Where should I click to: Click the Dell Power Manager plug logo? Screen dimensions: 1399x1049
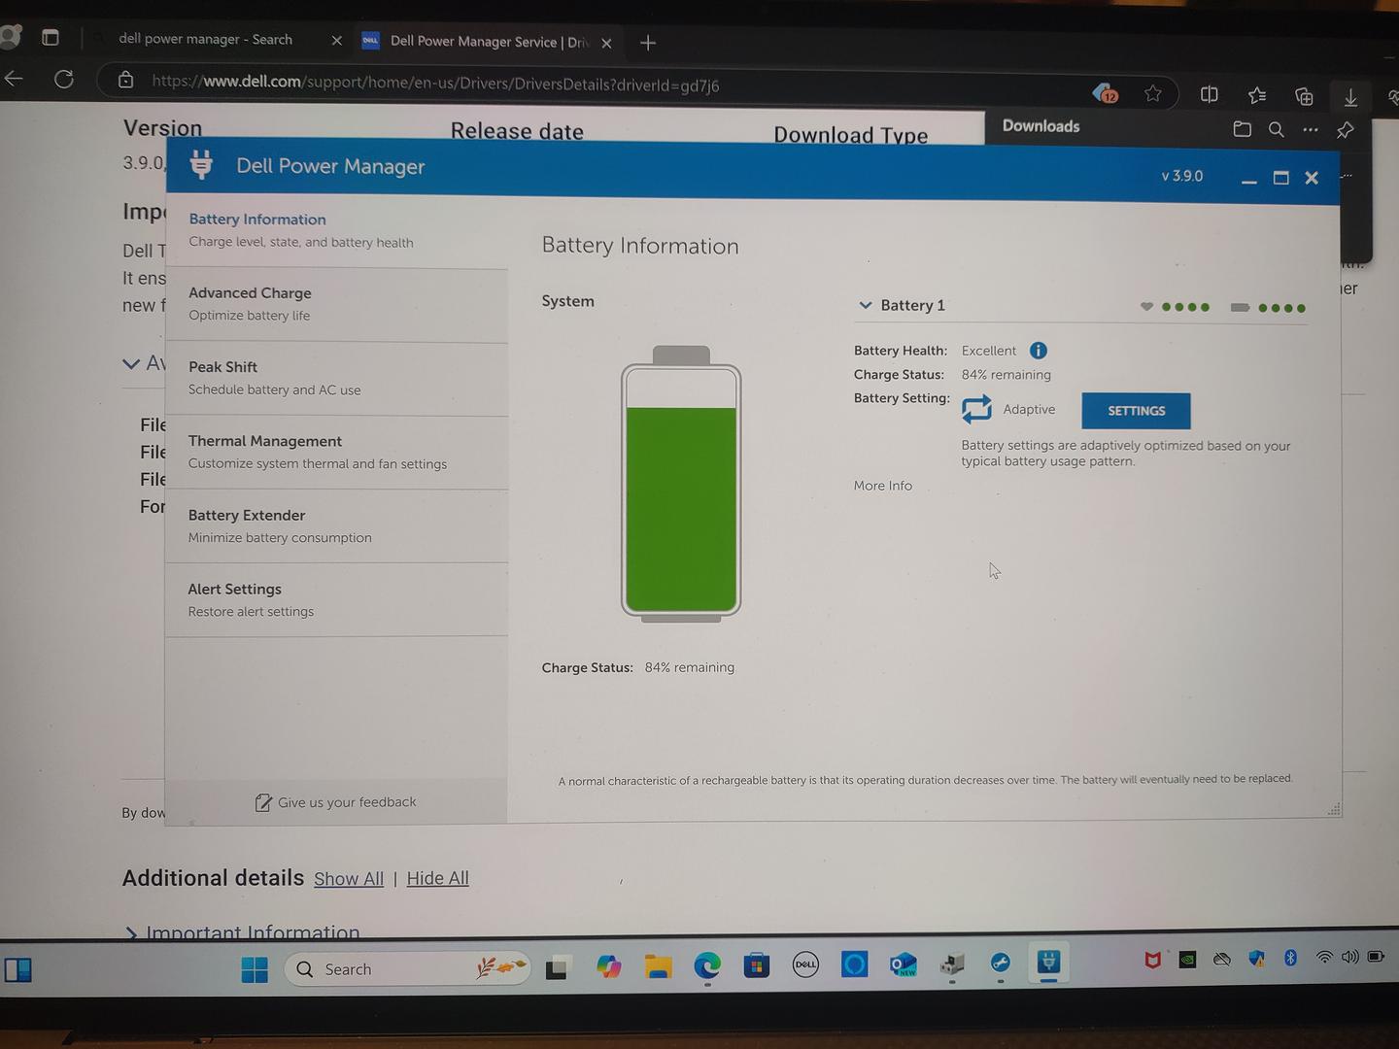201,165
